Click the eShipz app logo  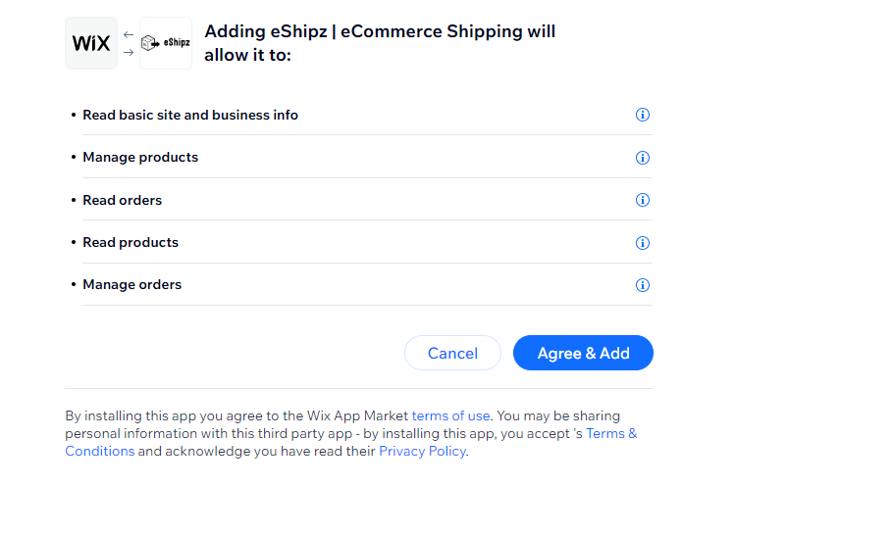coord(166,43)
